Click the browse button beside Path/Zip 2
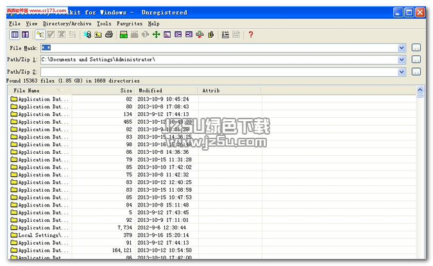 (x=416, y=72)
